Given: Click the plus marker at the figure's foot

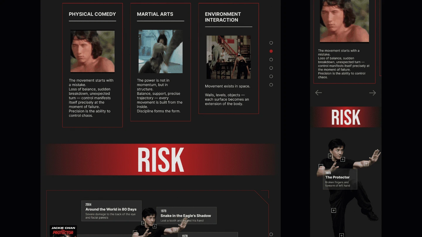Looking at the screenshot, I should 341,235.
